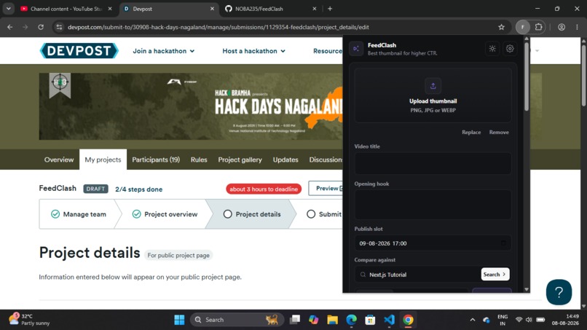
Task: Show hidden system tray icons chevron
Action: click(473, 320)
